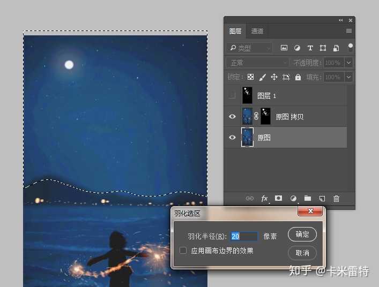Switch to the 图层 tab
Image resolution: width=379 pixels, height=287 pixels.
point(235,31)
